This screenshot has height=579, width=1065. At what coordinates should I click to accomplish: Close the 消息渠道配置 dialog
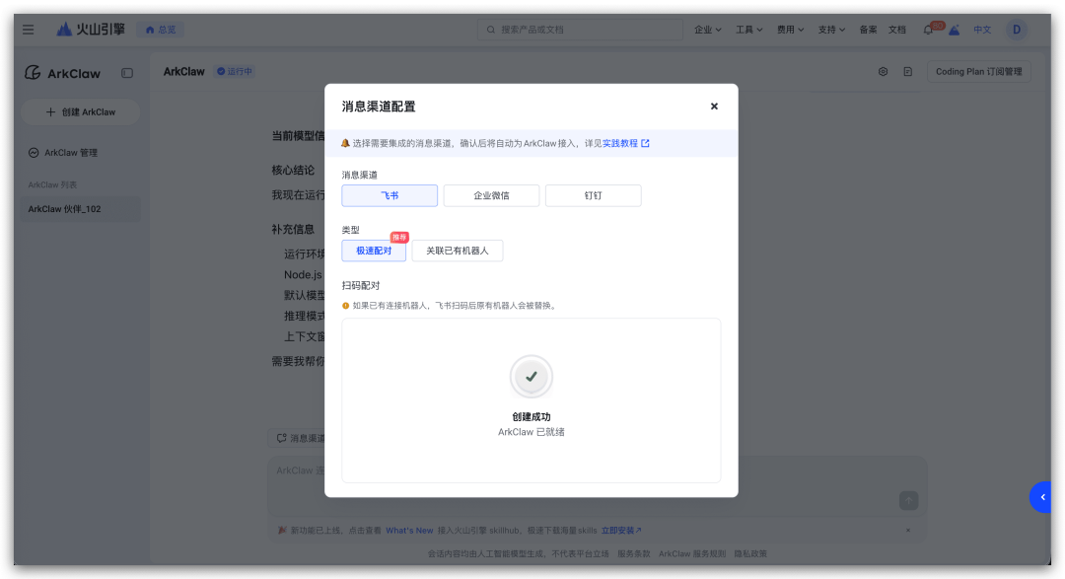(x=714, y=107)
